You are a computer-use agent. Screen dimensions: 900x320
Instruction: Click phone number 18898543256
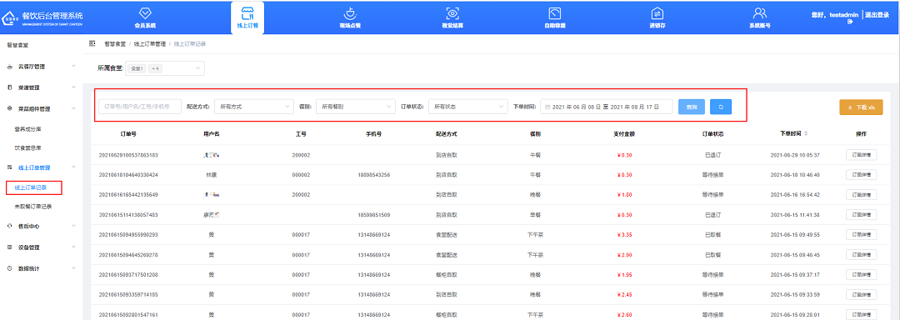pyautogui.click(x=373, y=174)
